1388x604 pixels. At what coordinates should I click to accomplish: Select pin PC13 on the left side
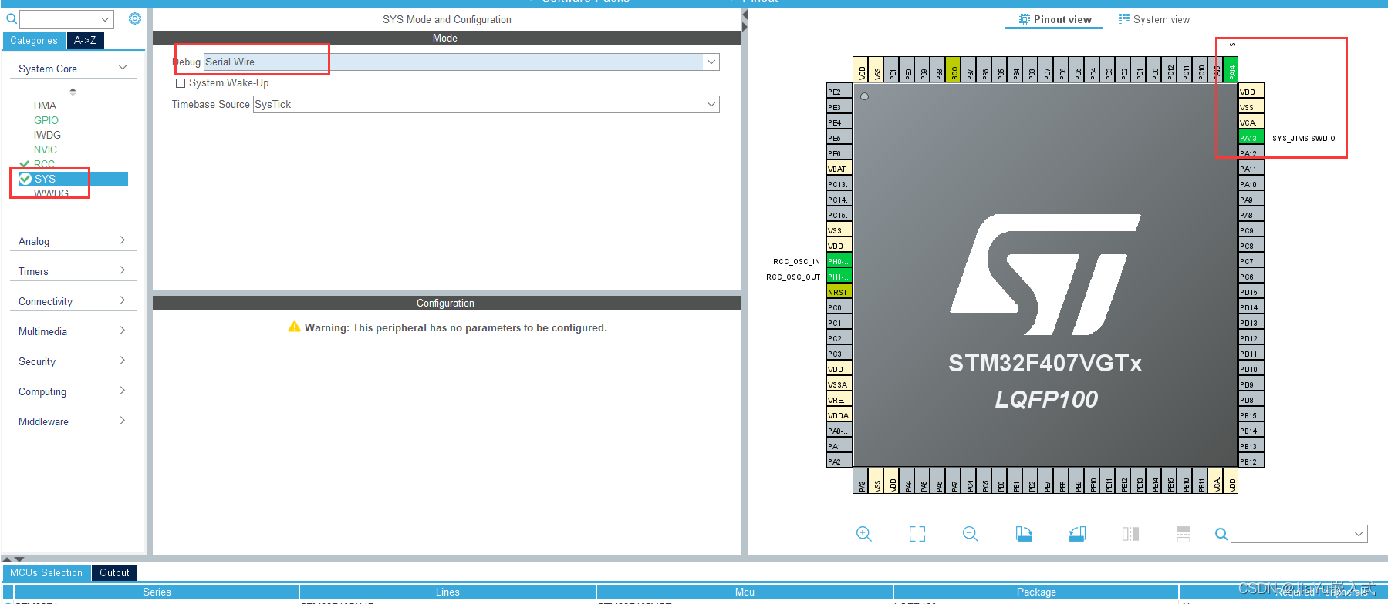click(x=839, y=184)
